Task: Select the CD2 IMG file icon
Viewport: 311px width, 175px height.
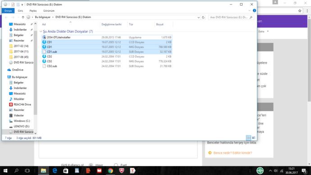Action: [x=44, y=61]
